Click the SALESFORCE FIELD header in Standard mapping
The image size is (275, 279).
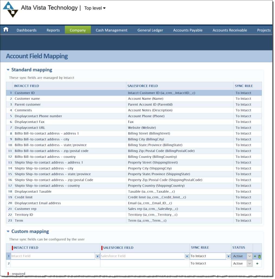(x=143, y=86)
